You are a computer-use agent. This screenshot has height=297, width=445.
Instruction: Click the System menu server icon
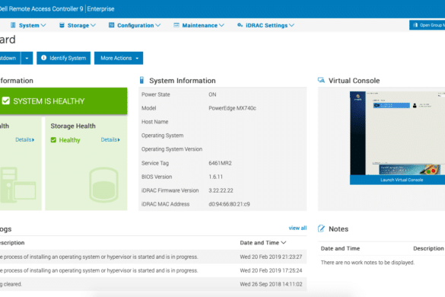pos(13,25)
